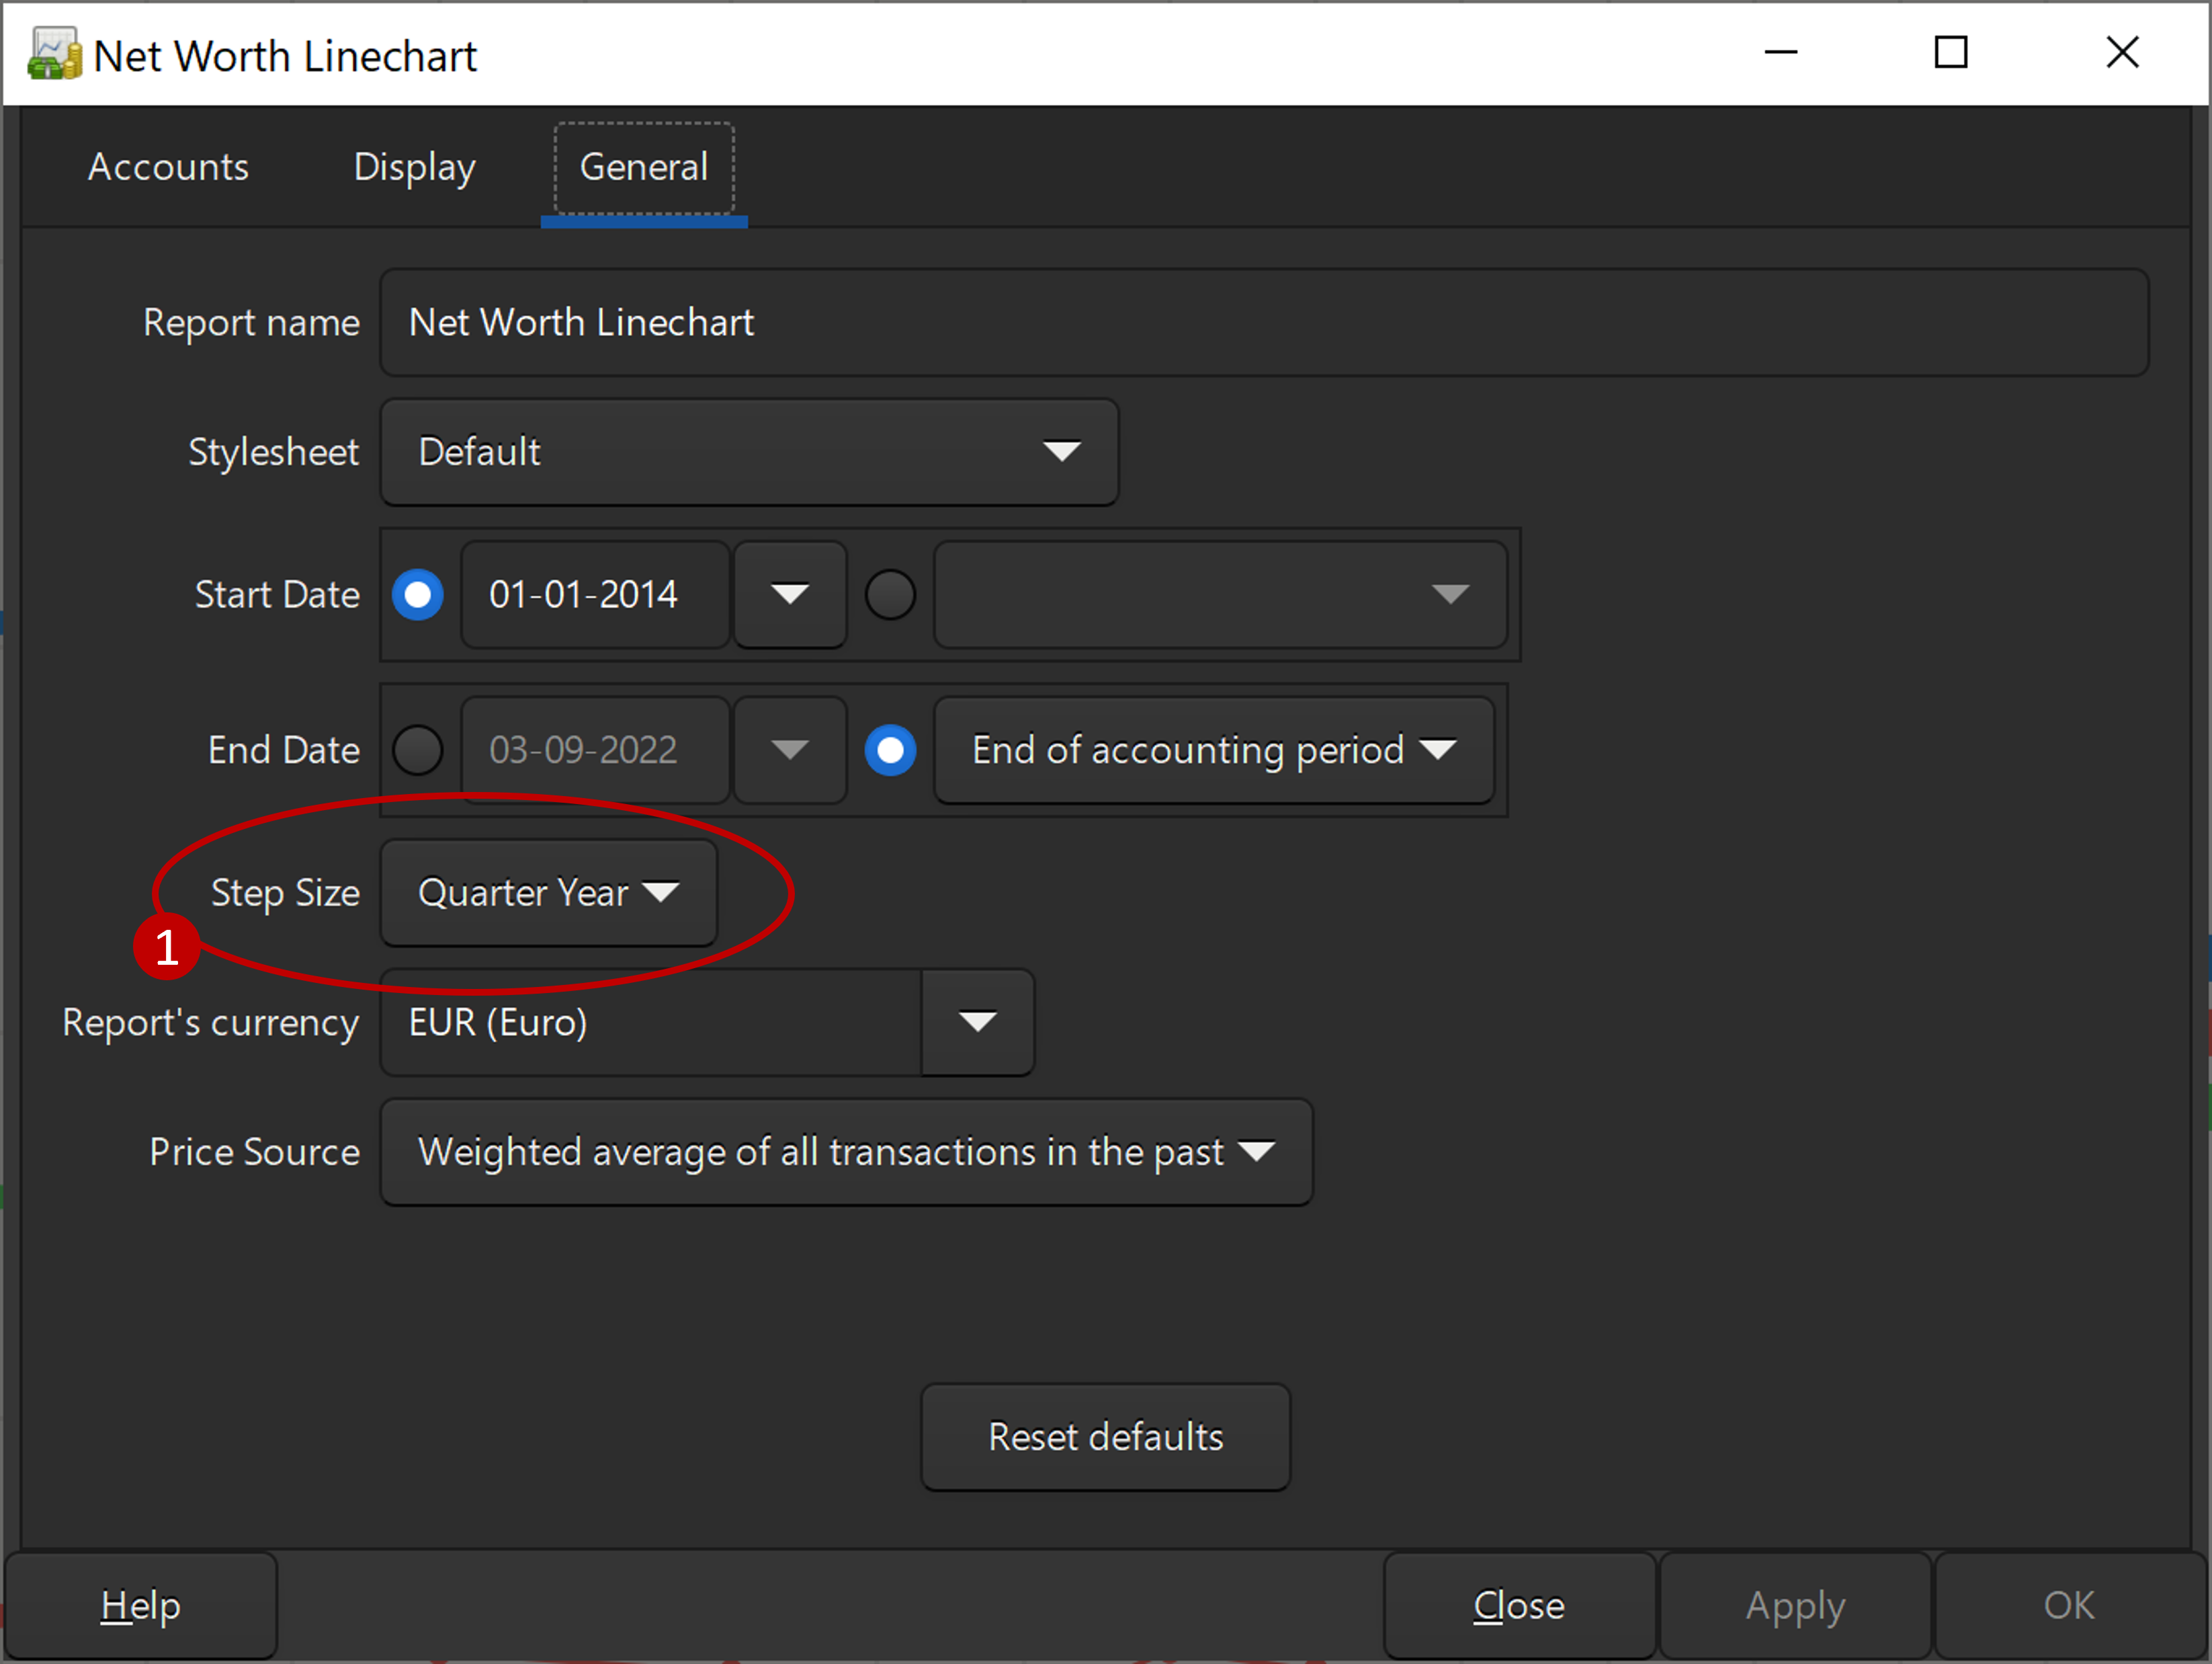Click the Close button at bottom
The height and width of the screenshot is (1664, 2212).
[1519, 1606]
